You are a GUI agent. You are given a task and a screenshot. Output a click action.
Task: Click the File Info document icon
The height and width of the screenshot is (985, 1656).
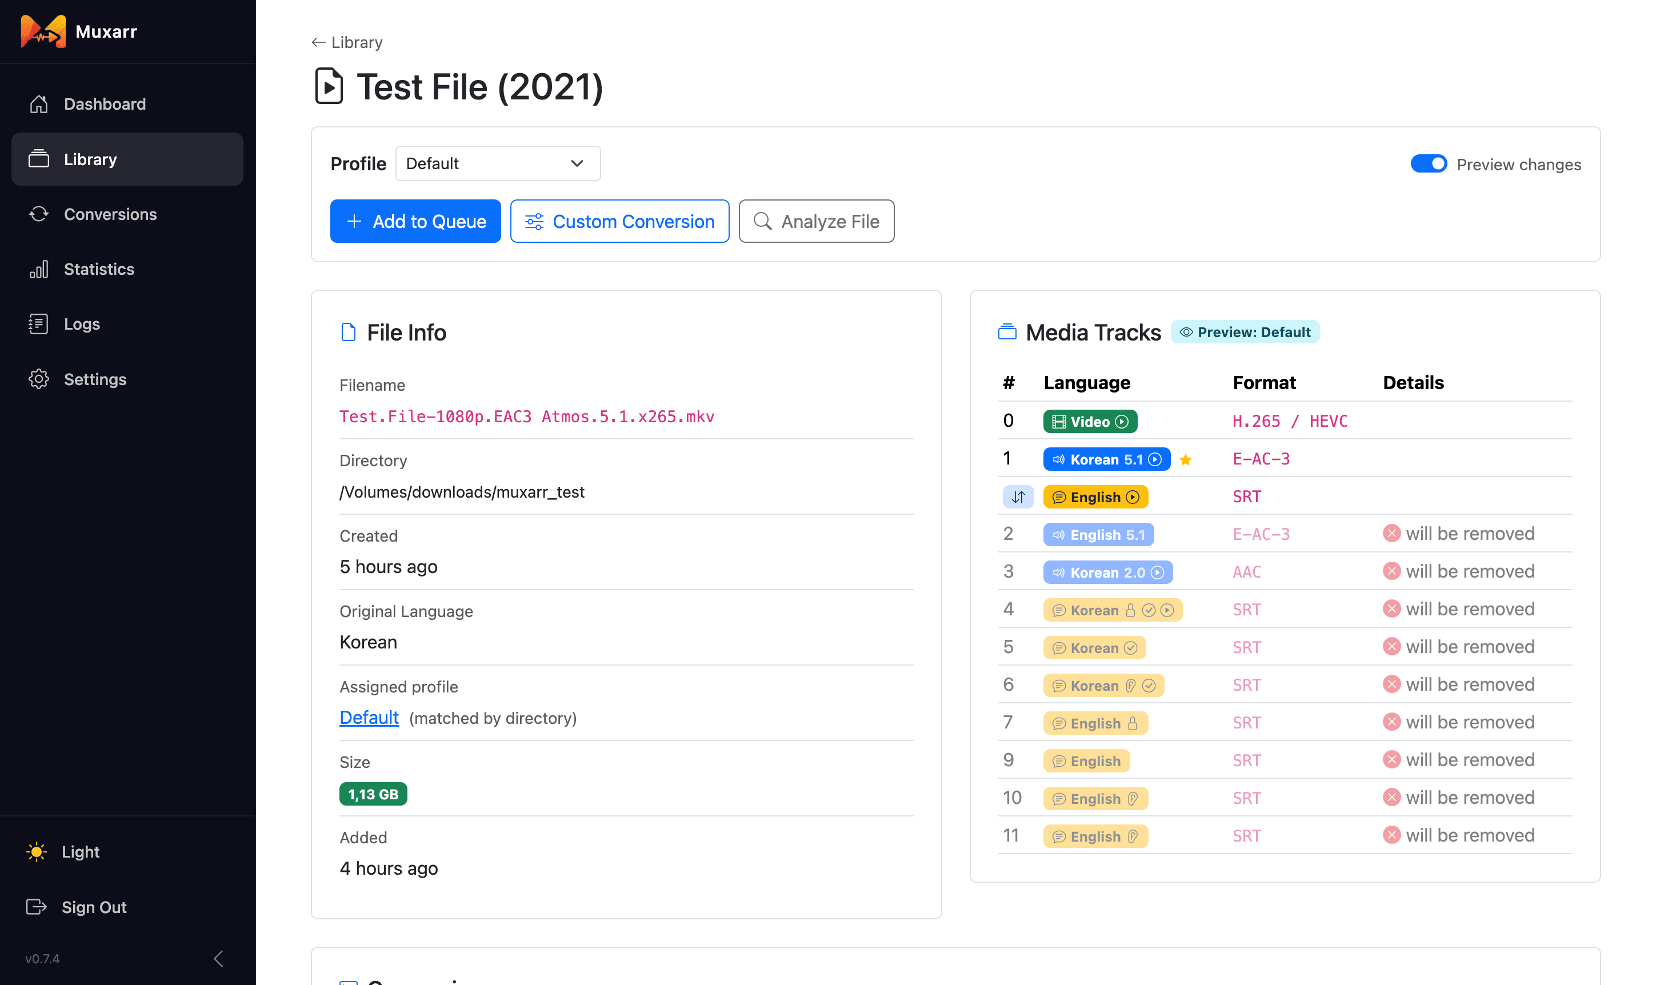(349, 332)
